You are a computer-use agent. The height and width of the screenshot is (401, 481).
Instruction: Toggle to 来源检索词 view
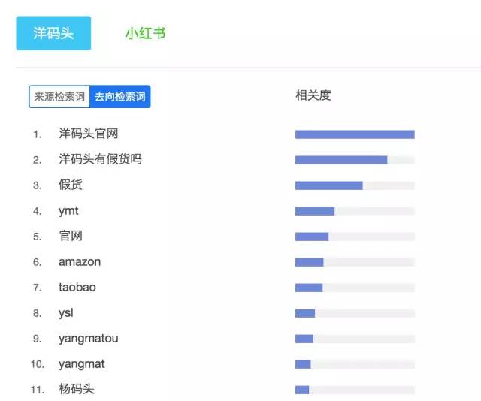click(59, 97)
